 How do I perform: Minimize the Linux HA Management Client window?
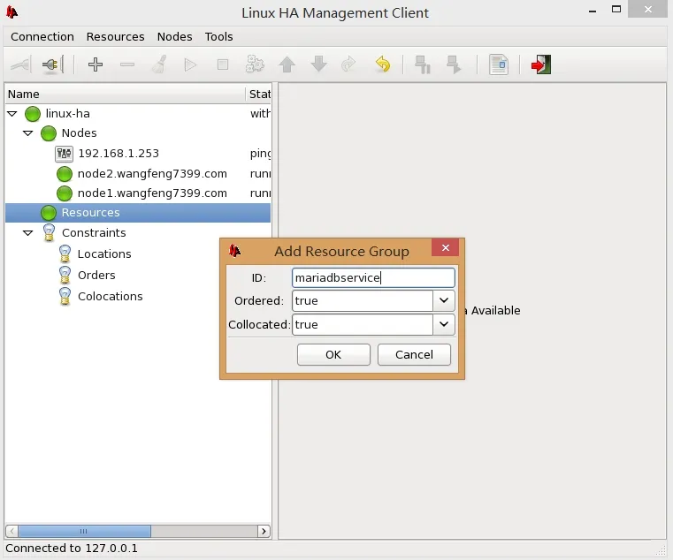[x=593, y=10]
